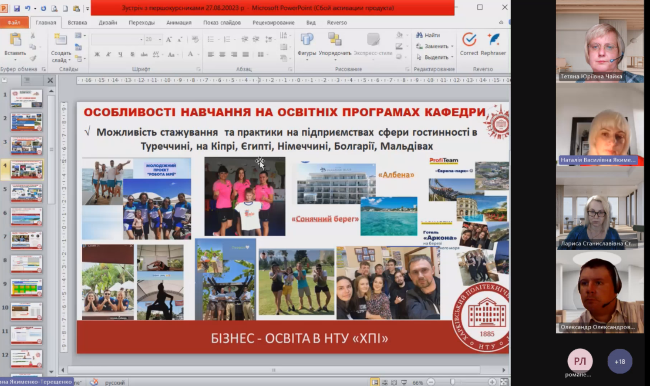
Task: Open the Rephraser tool
Action: pyautogui.click(x=493, y=40)
